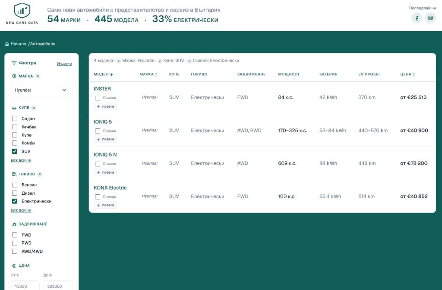Clear the Купе filter with x icon in sidebar
This screenshot has height=290, width=442.
(x=34, y=108)
